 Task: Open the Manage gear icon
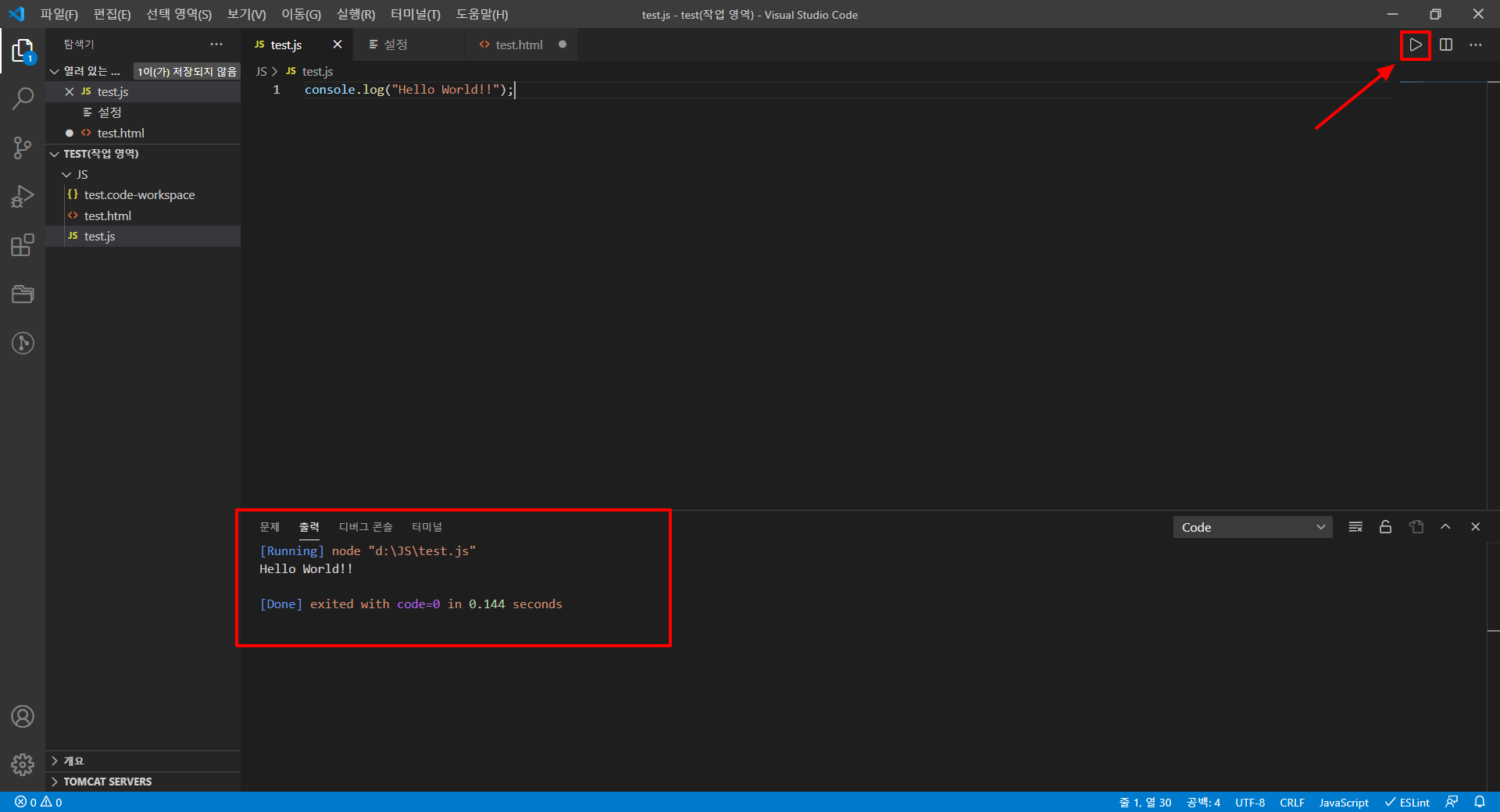pos(23,764)
